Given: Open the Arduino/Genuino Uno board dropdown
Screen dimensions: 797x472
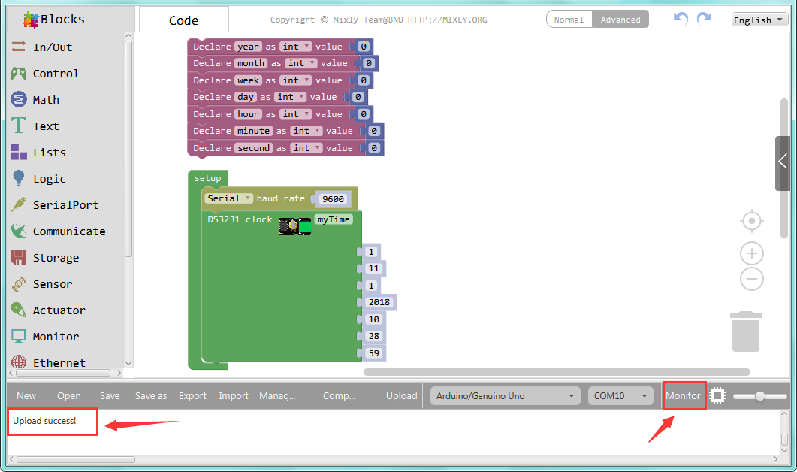Looking at the screenshot, I should click(x=505, y=396).
